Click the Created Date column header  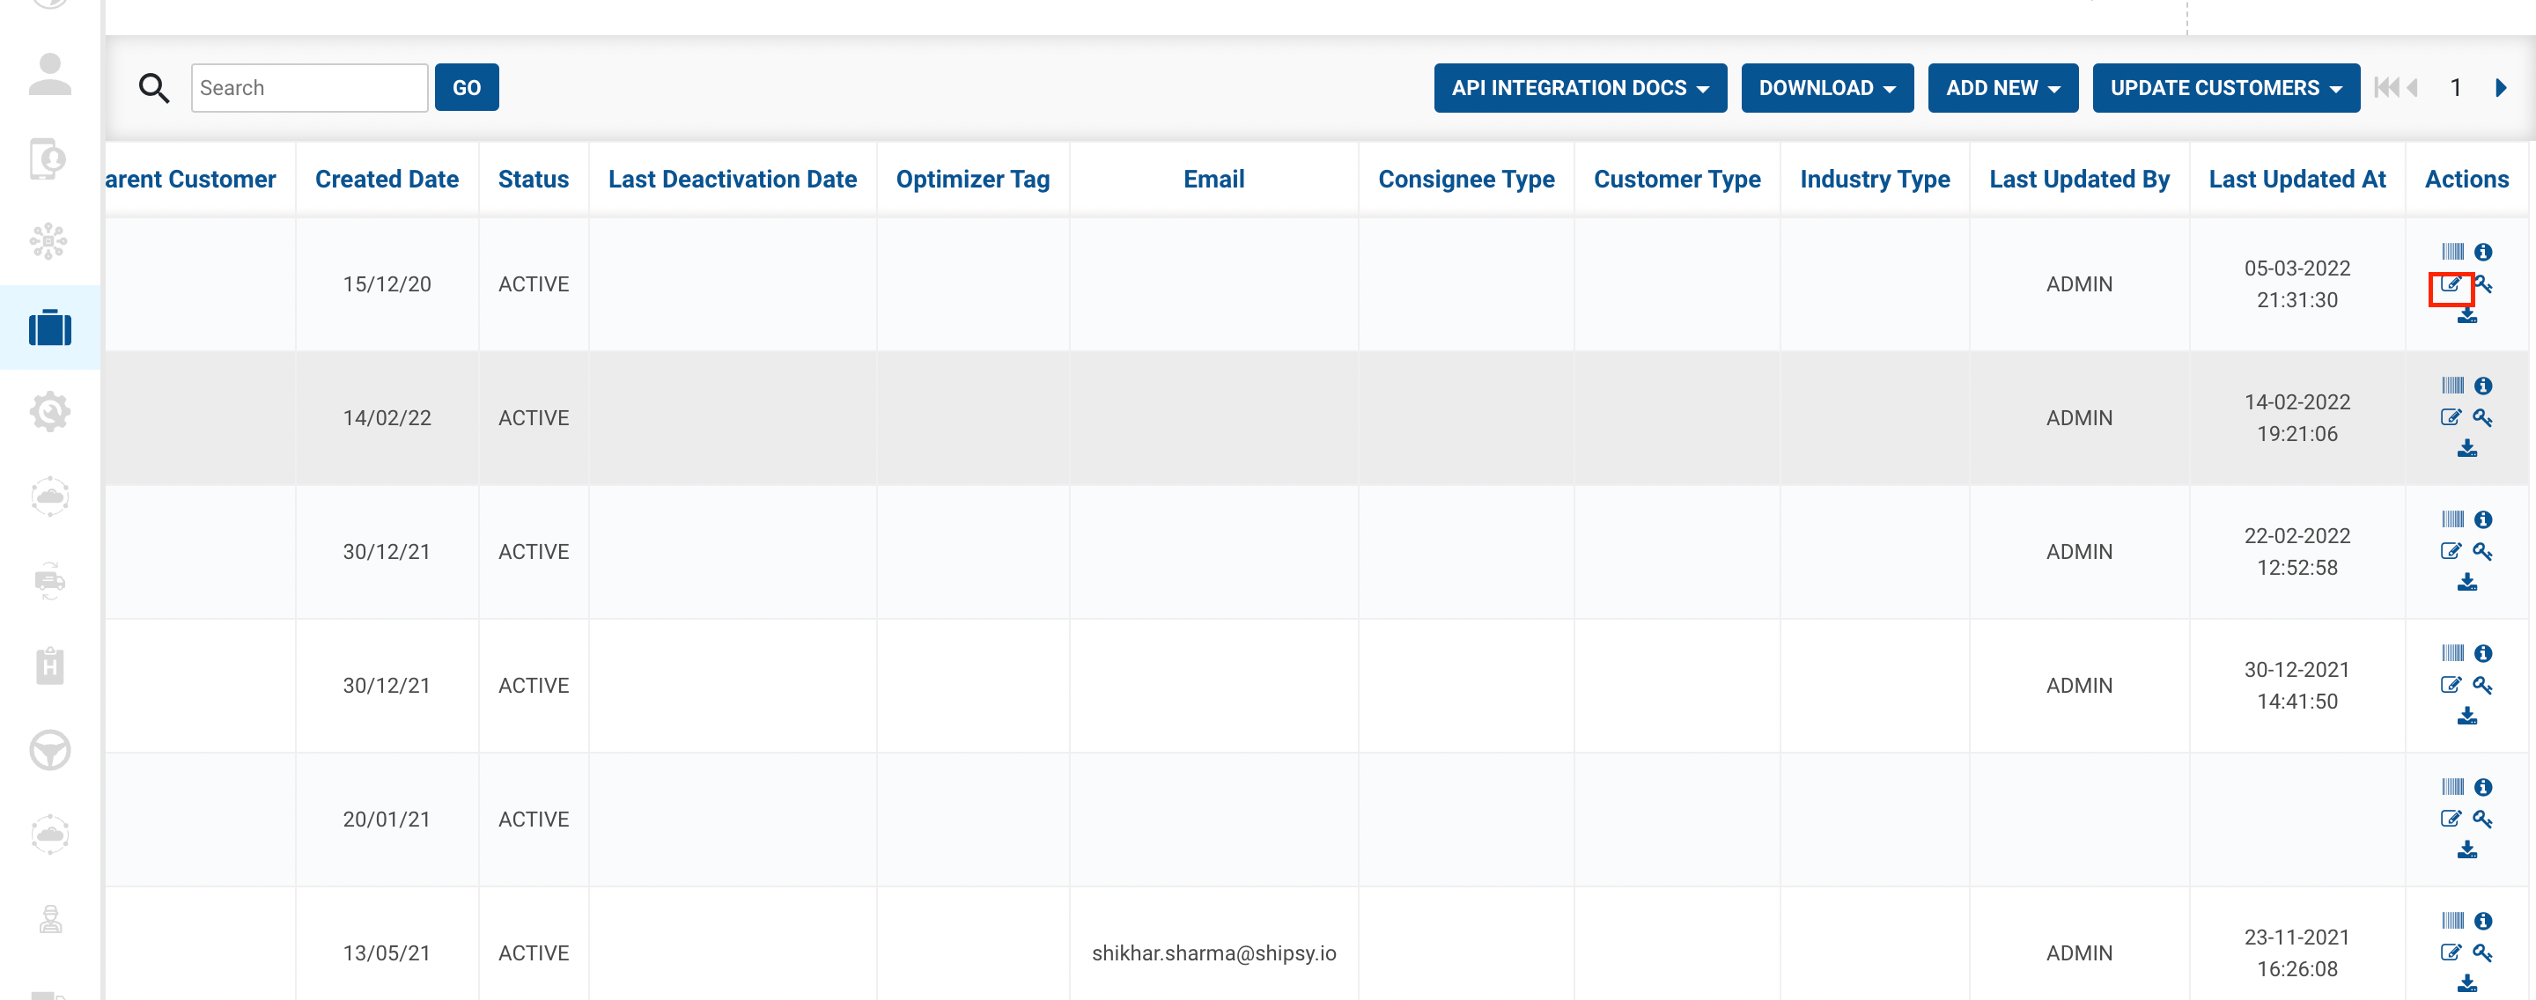(387, 179)
